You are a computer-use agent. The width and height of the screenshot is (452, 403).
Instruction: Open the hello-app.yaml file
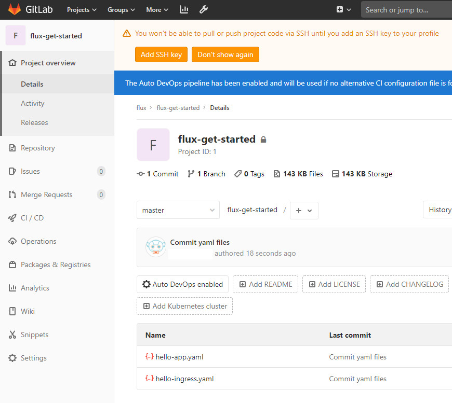(179, 357)
